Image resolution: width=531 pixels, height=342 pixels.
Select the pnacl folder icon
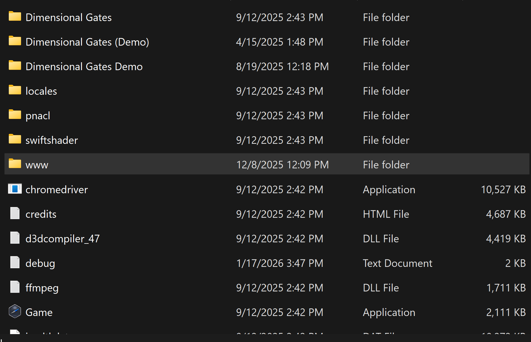tap(15, 115)
